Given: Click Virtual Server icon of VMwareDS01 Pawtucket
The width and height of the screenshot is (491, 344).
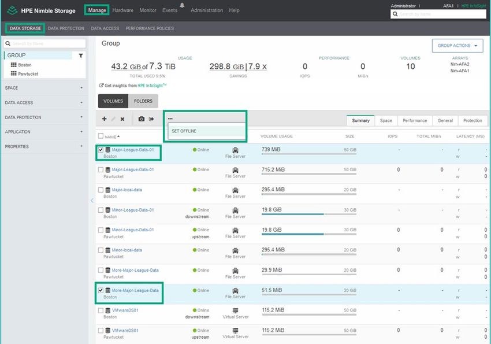Looking at the screenshot, I should click(x=236, y=331).
